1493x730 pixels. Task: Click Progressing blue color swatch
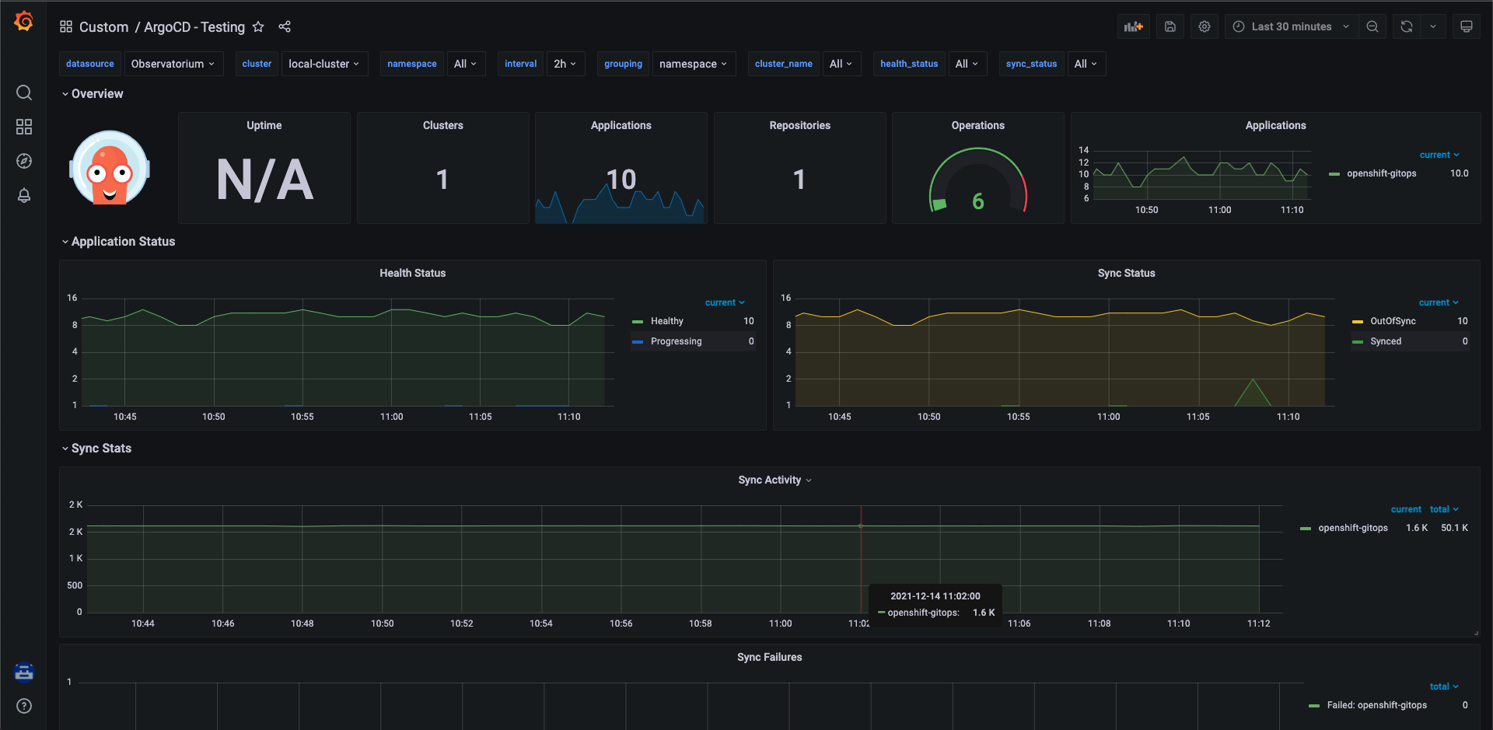pos(638,341)
